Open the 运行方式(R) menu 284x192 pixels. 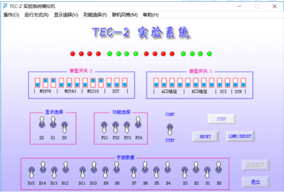click(36, 15)
